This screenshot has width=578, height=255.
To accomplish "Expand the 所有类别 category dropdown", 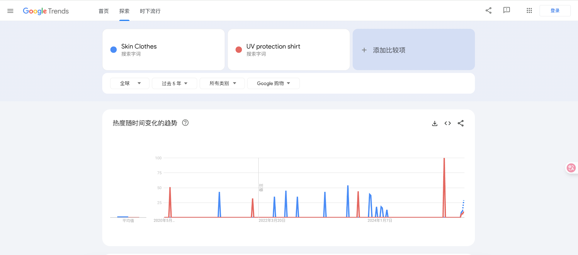I will [222, 83].
